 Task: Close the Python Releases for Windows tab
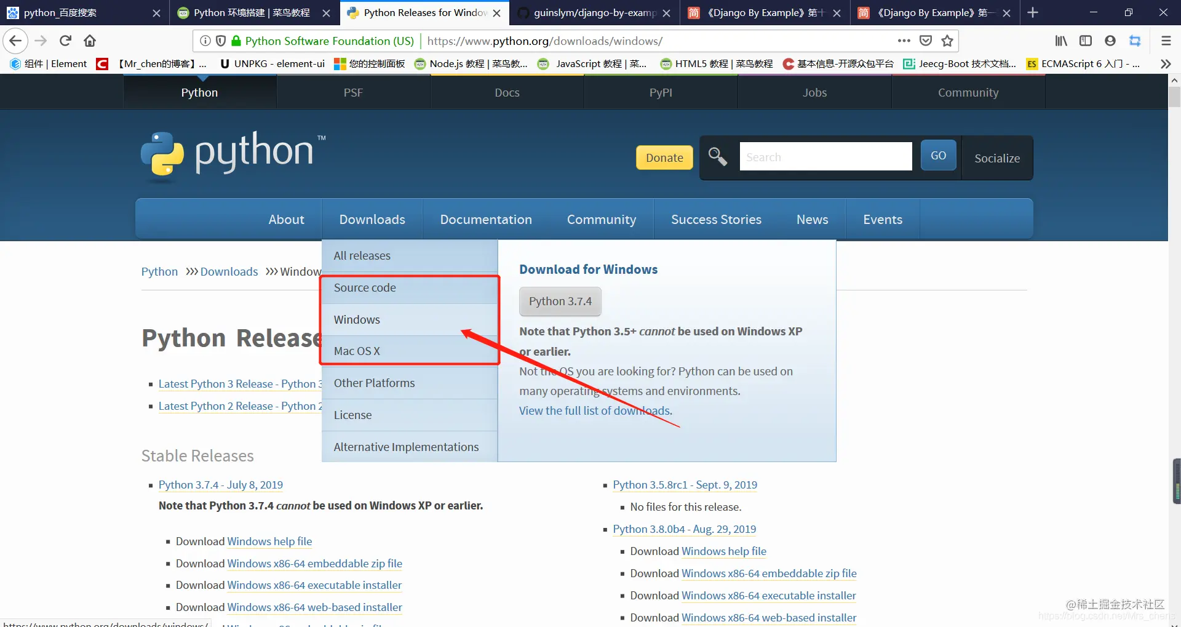496,13
